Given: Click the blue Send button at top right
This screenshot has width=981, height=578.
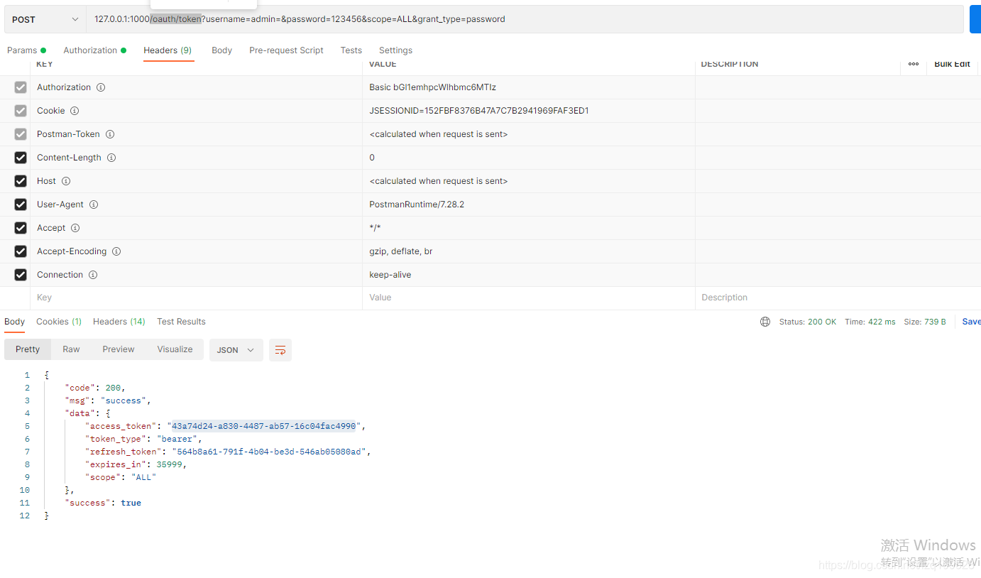Looking at the screenshot, I should [975, 19].
